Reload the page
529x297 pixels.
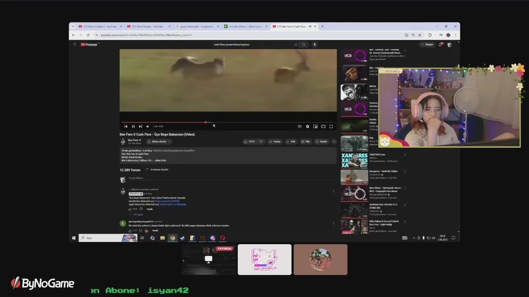click(88, 35)
